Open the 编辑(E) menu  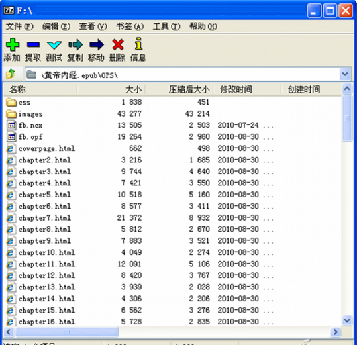click(56, 26)
